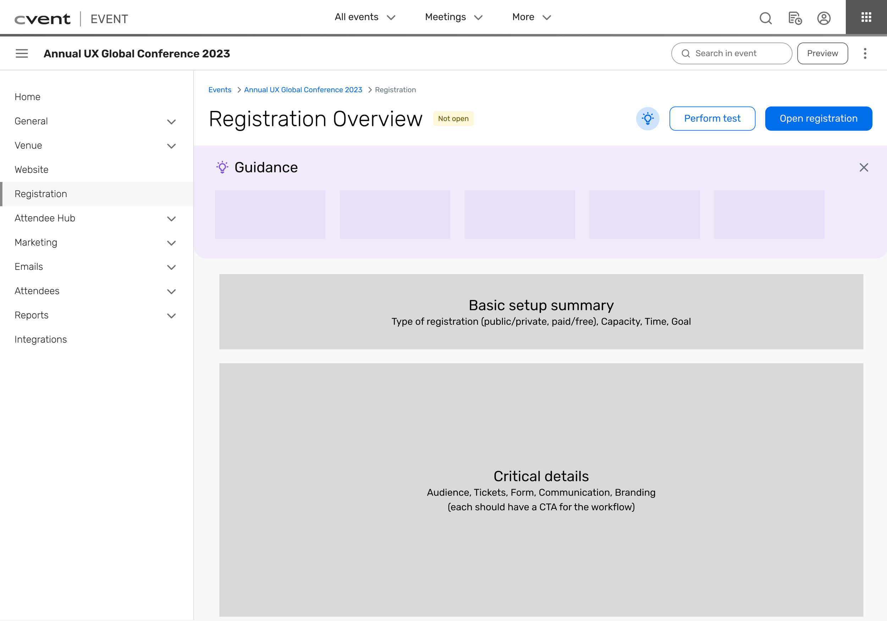Viewport: 887px width, 621px height.
Task: Expand the Reports sidebar section
Action: click(x=171, y=316)
